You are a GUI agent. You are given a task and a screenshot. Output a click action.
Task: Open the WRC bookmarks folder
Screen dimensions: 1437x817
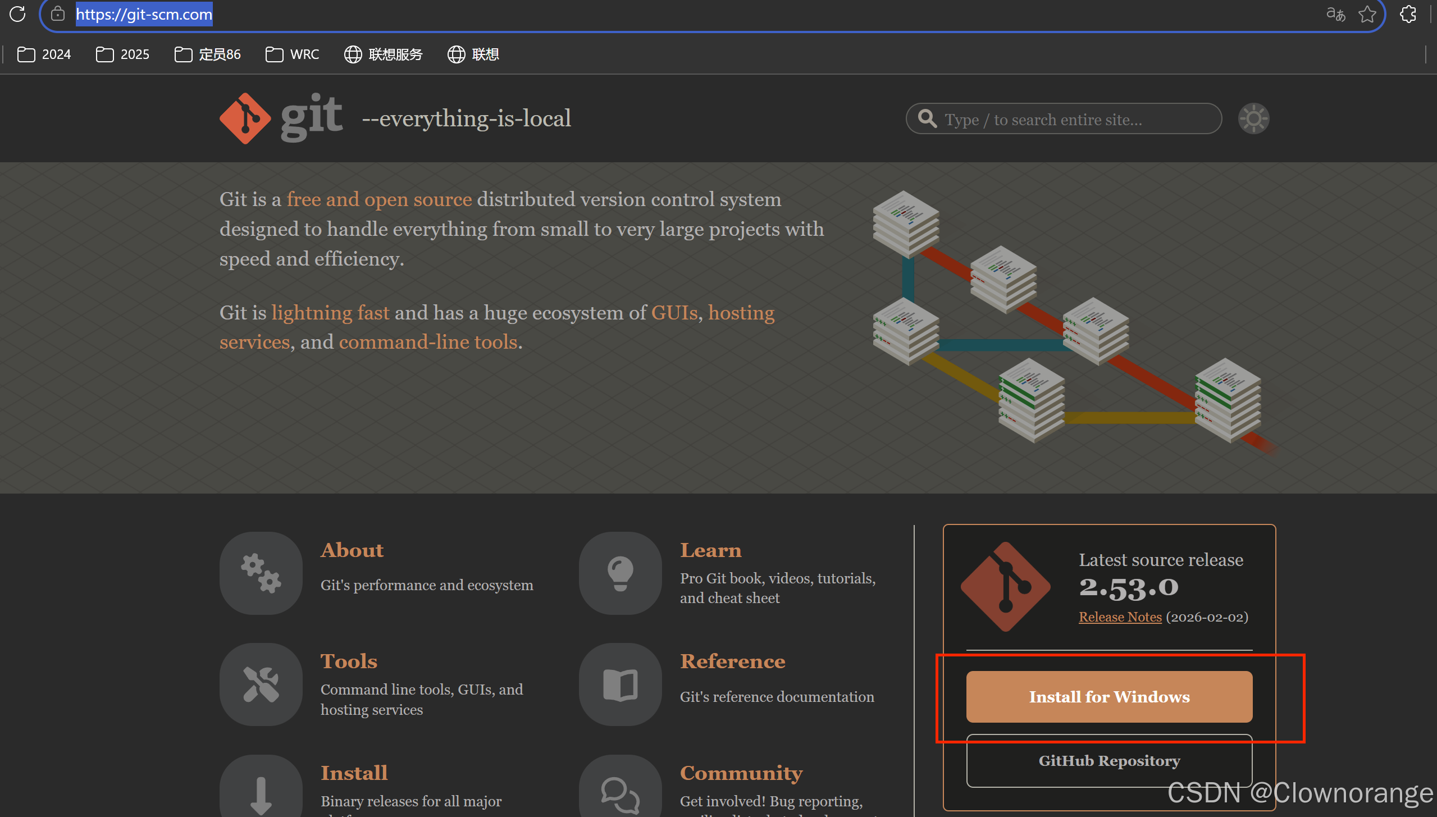click(292, 54)
